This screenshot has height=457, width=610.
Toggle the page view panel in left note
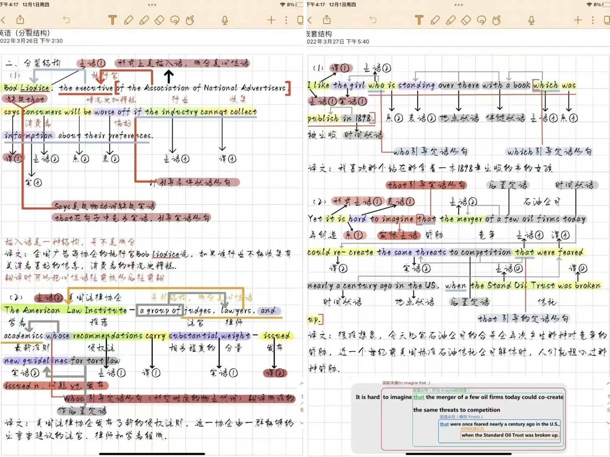(301, 20)
